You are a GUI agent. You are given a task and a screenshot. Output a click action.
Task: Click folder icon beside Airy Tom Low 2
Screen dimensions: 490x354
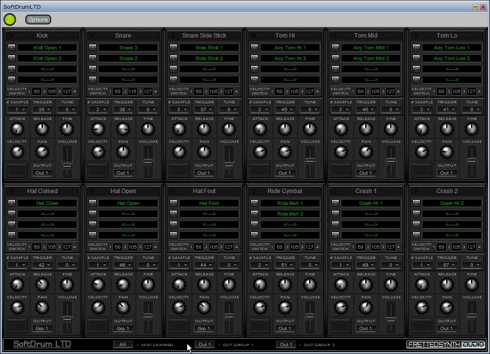click(x=416, y=58)
